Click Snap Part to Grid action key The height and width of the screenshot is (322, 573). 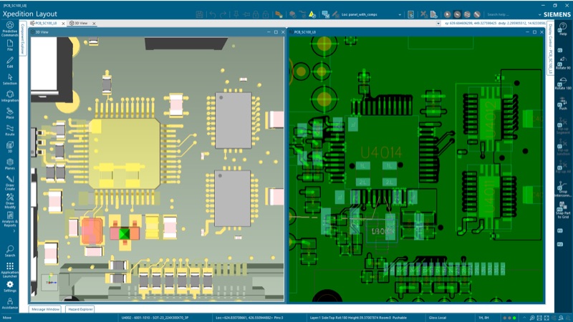click(x=563, y=210)
